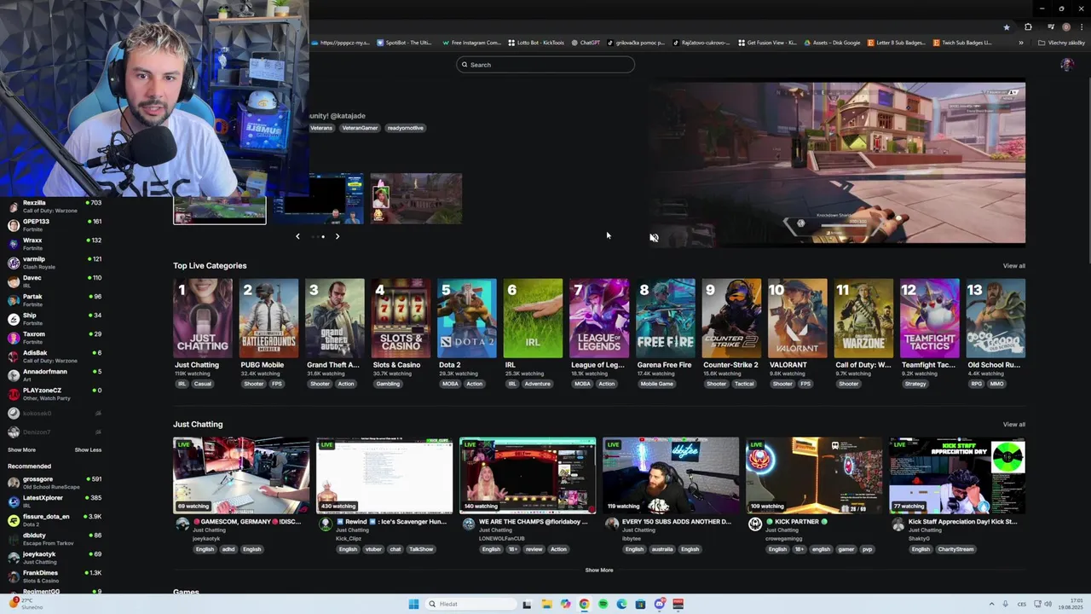1091x614 pixels.
Task: Open the Kick user avatar menu
Action: pos(1066,65)
